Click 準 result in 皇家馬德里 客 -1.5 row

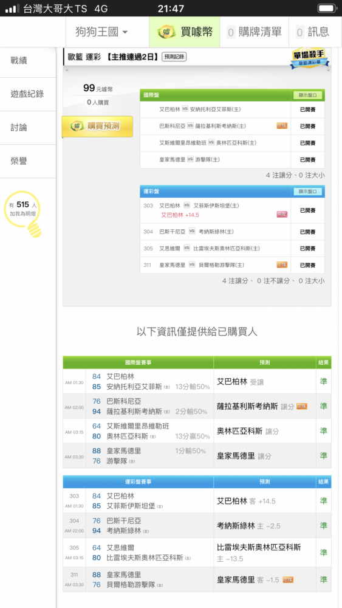click(x=323, y=579)
